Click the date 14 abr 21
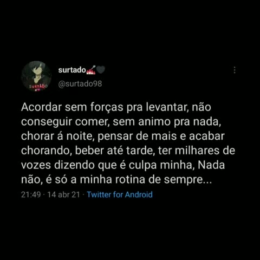The image size is (260, 260). pyautogui.click(x=63, y=194)
